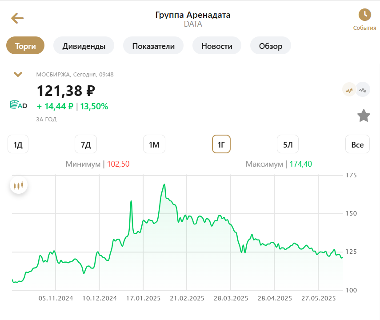
Task: Switch to the Дивиденды tab
Action: coord(84,46)
